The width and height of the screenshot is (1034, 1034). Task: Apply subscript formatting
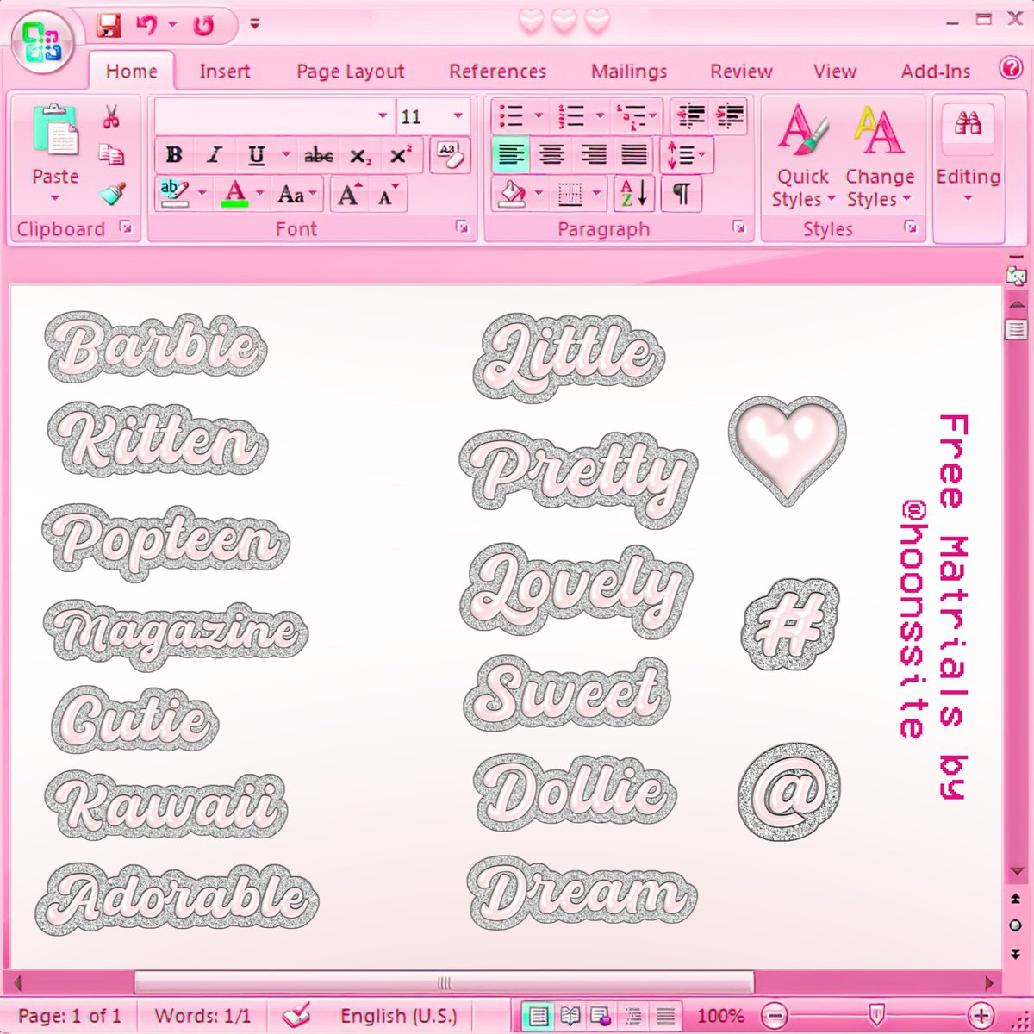[360, 156]
